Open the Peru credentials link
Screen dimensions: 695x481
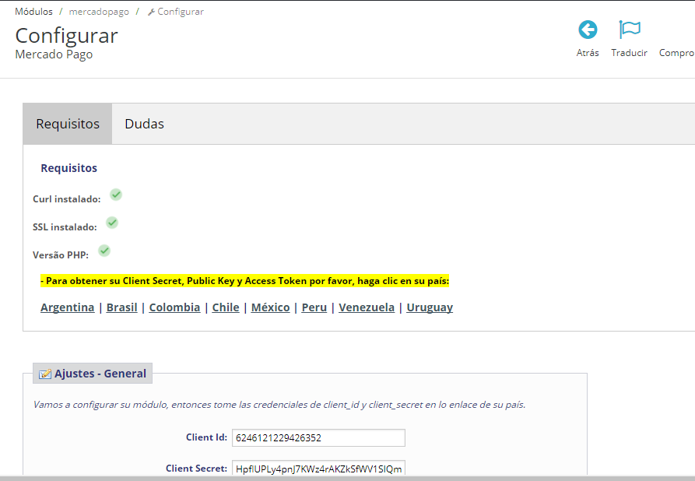314,307
